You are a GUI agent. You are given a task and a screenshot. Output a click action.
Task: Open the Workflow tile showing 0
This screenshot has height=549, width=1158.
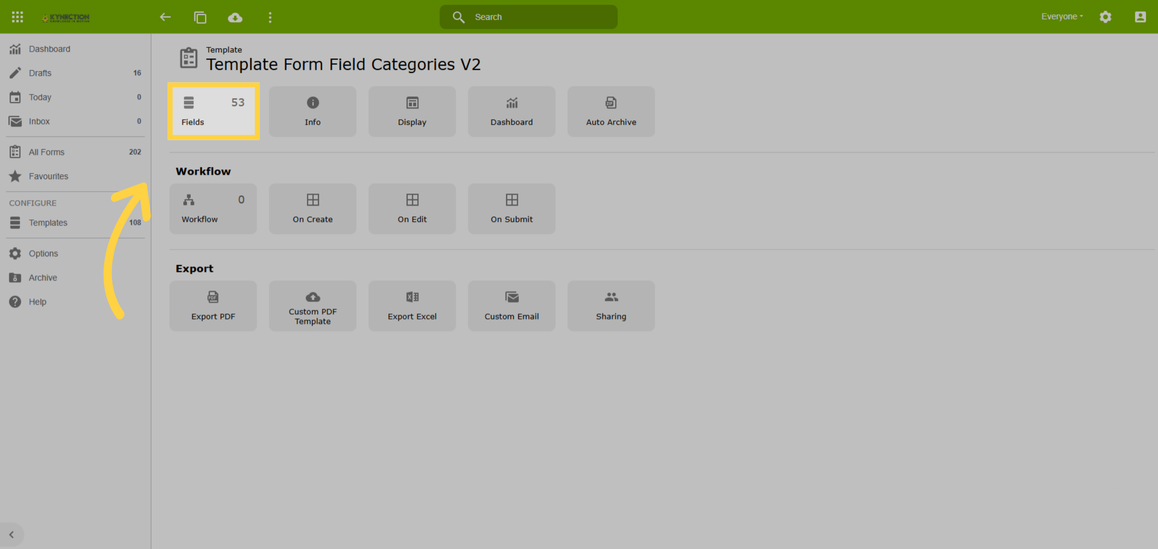click(213, 208)
